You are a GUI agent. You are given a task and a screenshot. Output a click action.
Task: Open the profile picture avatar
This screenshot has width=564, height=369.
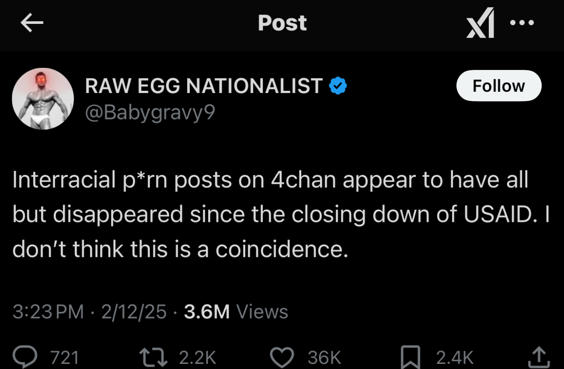43,99
